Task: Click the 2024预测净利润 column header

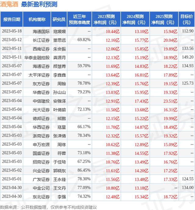Action: (x=135, y=19)
